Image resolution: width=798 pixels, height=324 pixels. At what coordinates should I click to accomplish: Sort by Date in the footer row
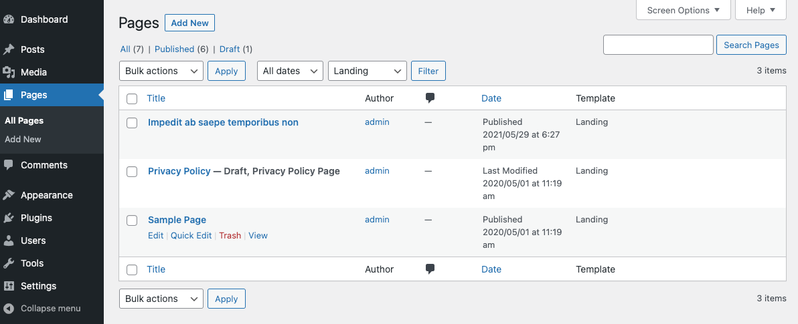(491, 270)
